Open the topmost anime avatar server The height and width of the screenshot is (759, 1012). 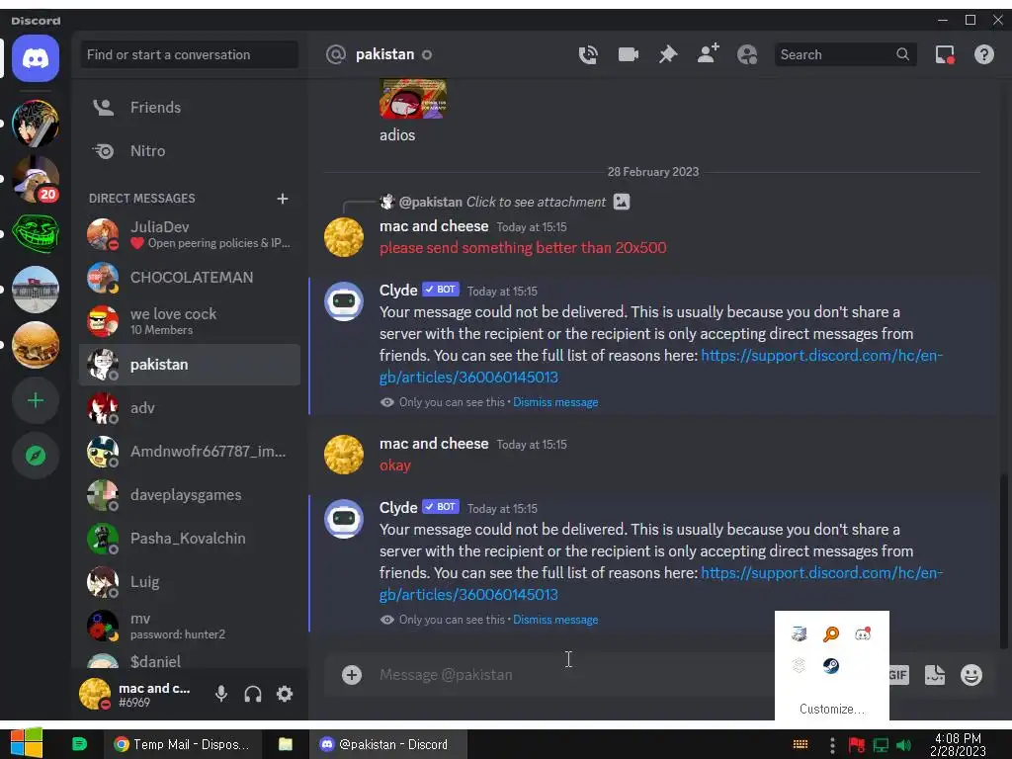click(x=36, y=124)
